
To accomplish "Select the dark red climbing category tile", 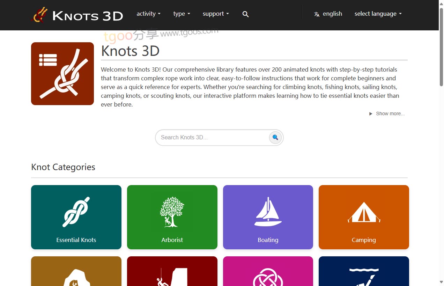I will (172, 271).
